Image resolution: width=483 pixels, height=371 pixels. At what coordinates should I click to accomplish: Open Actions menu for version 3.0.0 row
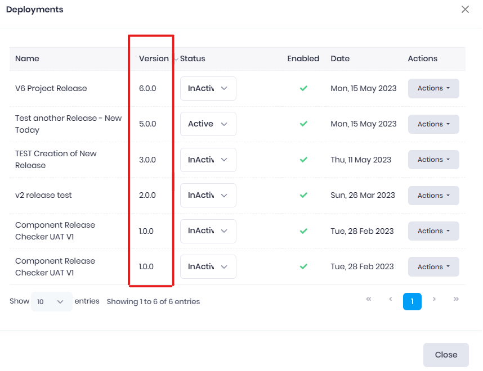click(433, 160)
